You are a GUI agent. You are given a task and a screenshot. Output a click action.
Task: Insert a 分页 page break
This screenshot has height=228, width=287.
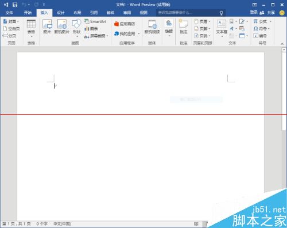(x=9, y=36)
